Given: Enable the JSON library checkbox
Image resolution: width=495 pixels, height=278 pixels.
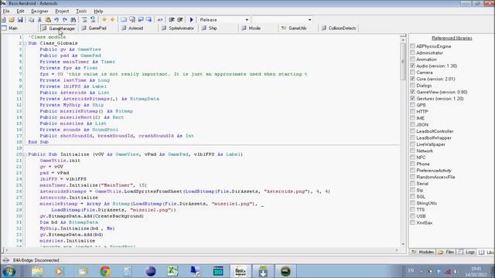Looking at the screenshot, I should coord(412,124).
